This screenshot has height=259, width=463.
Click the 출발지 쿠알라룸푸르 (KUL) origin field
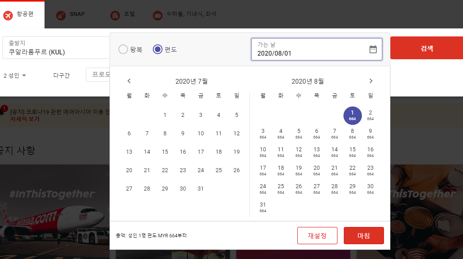point(56,48)
